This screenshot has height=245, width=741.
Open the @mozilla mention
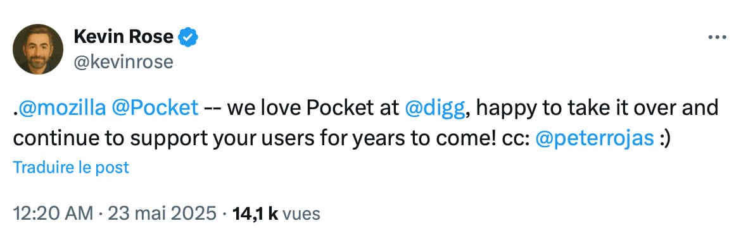click(62, 108)
